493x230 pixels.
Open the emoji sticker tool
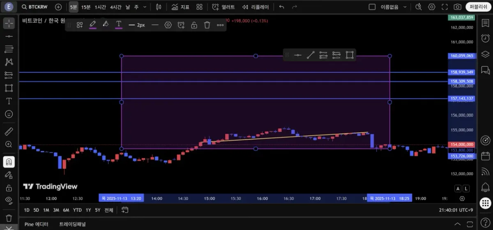point(9,114)
